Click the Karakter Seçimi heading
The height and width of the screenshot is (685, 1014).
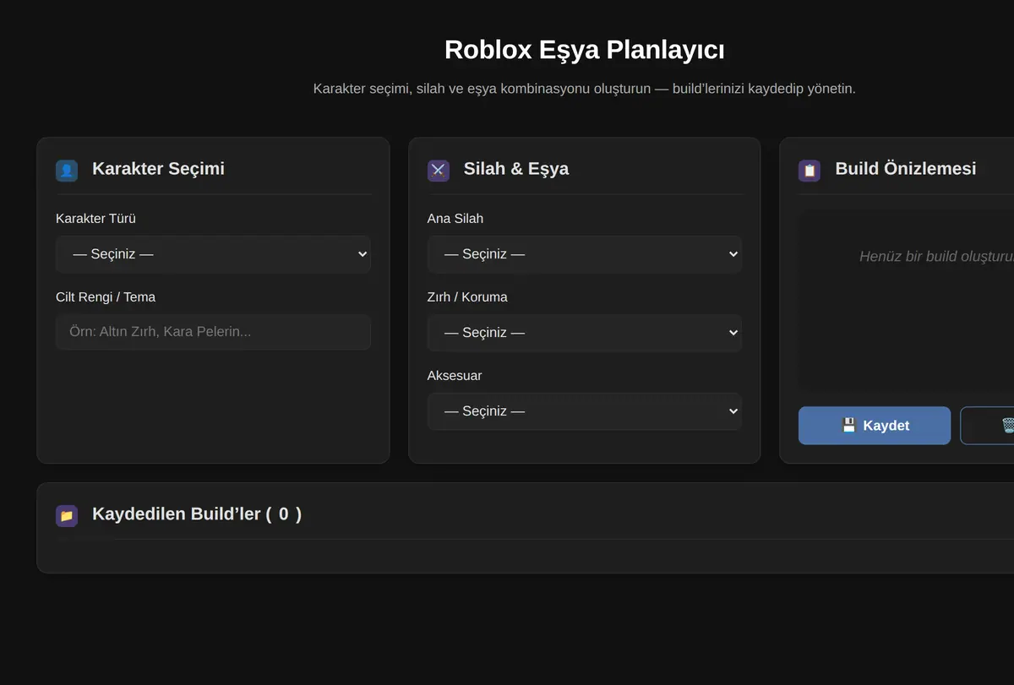[158, 168]
